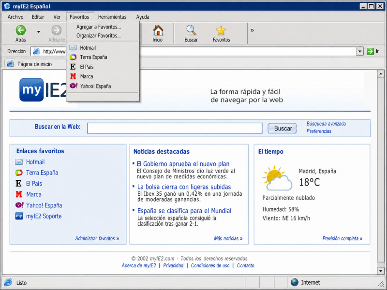Open Búsqueda avanzada link
Image resolution: width=387 pixels, height=290 pixels.
click(x=326, y=124)
